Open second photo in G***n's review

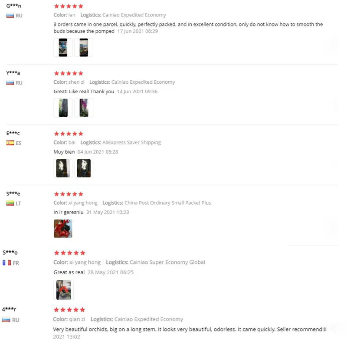84,48
